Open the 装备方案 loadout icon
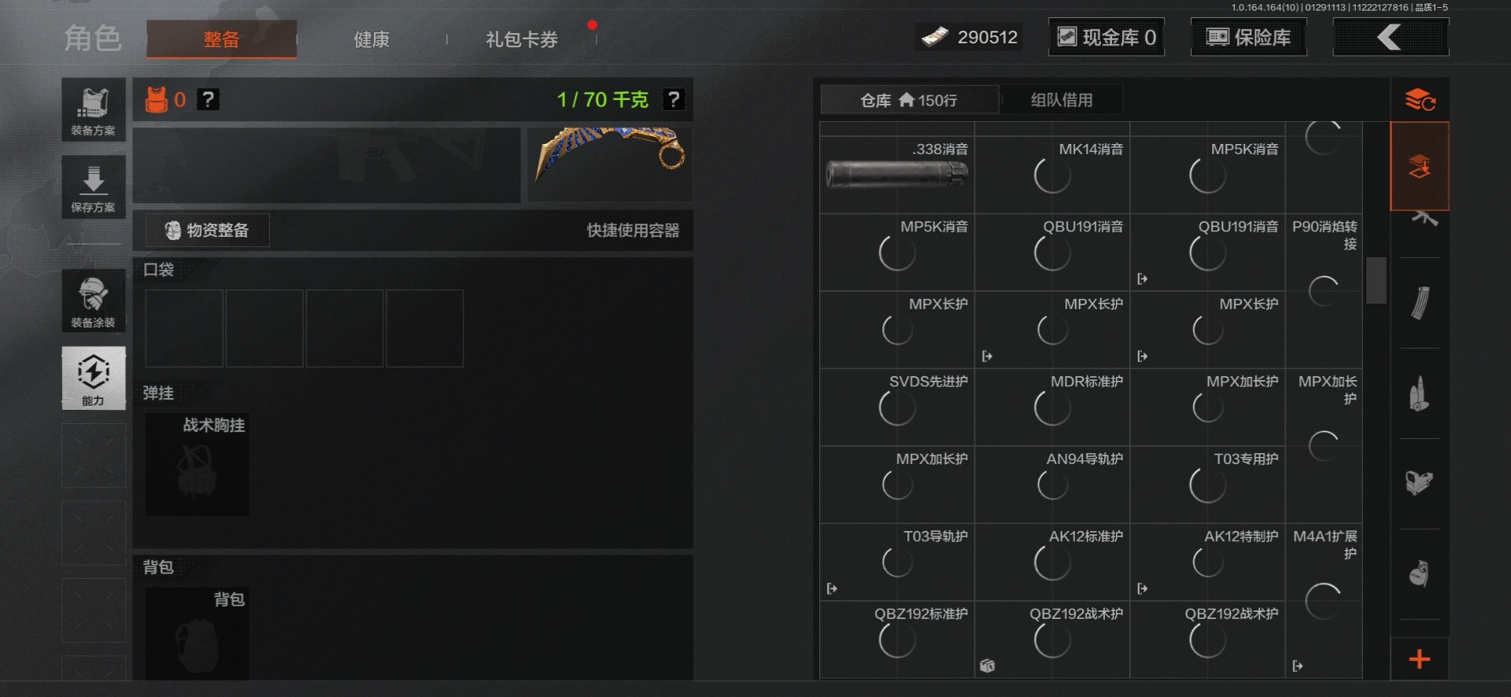The image size is (1511, 697). (94, 109)
